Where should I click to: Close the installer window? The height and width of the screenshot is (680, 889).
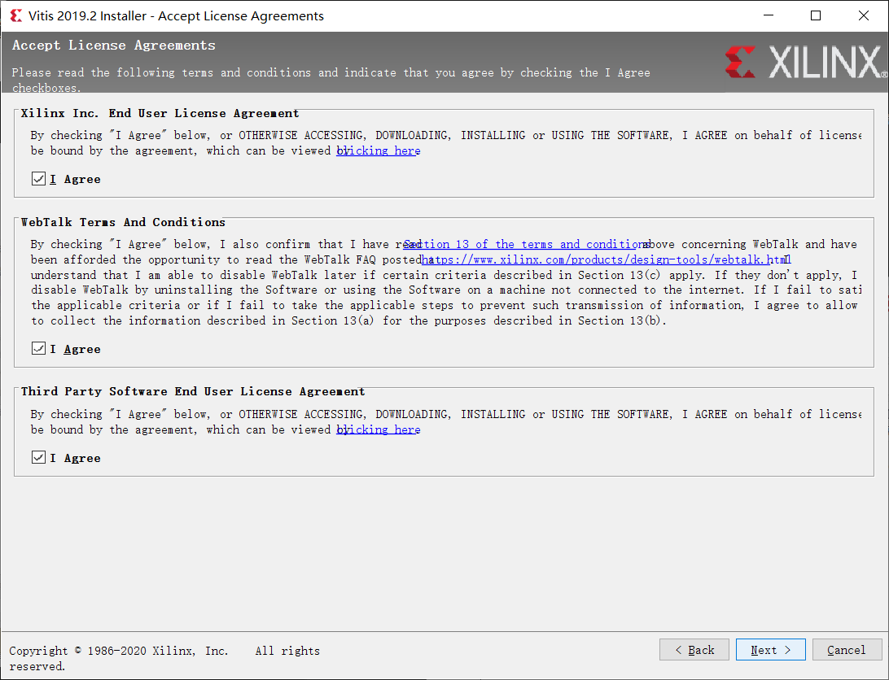(864, 15)
